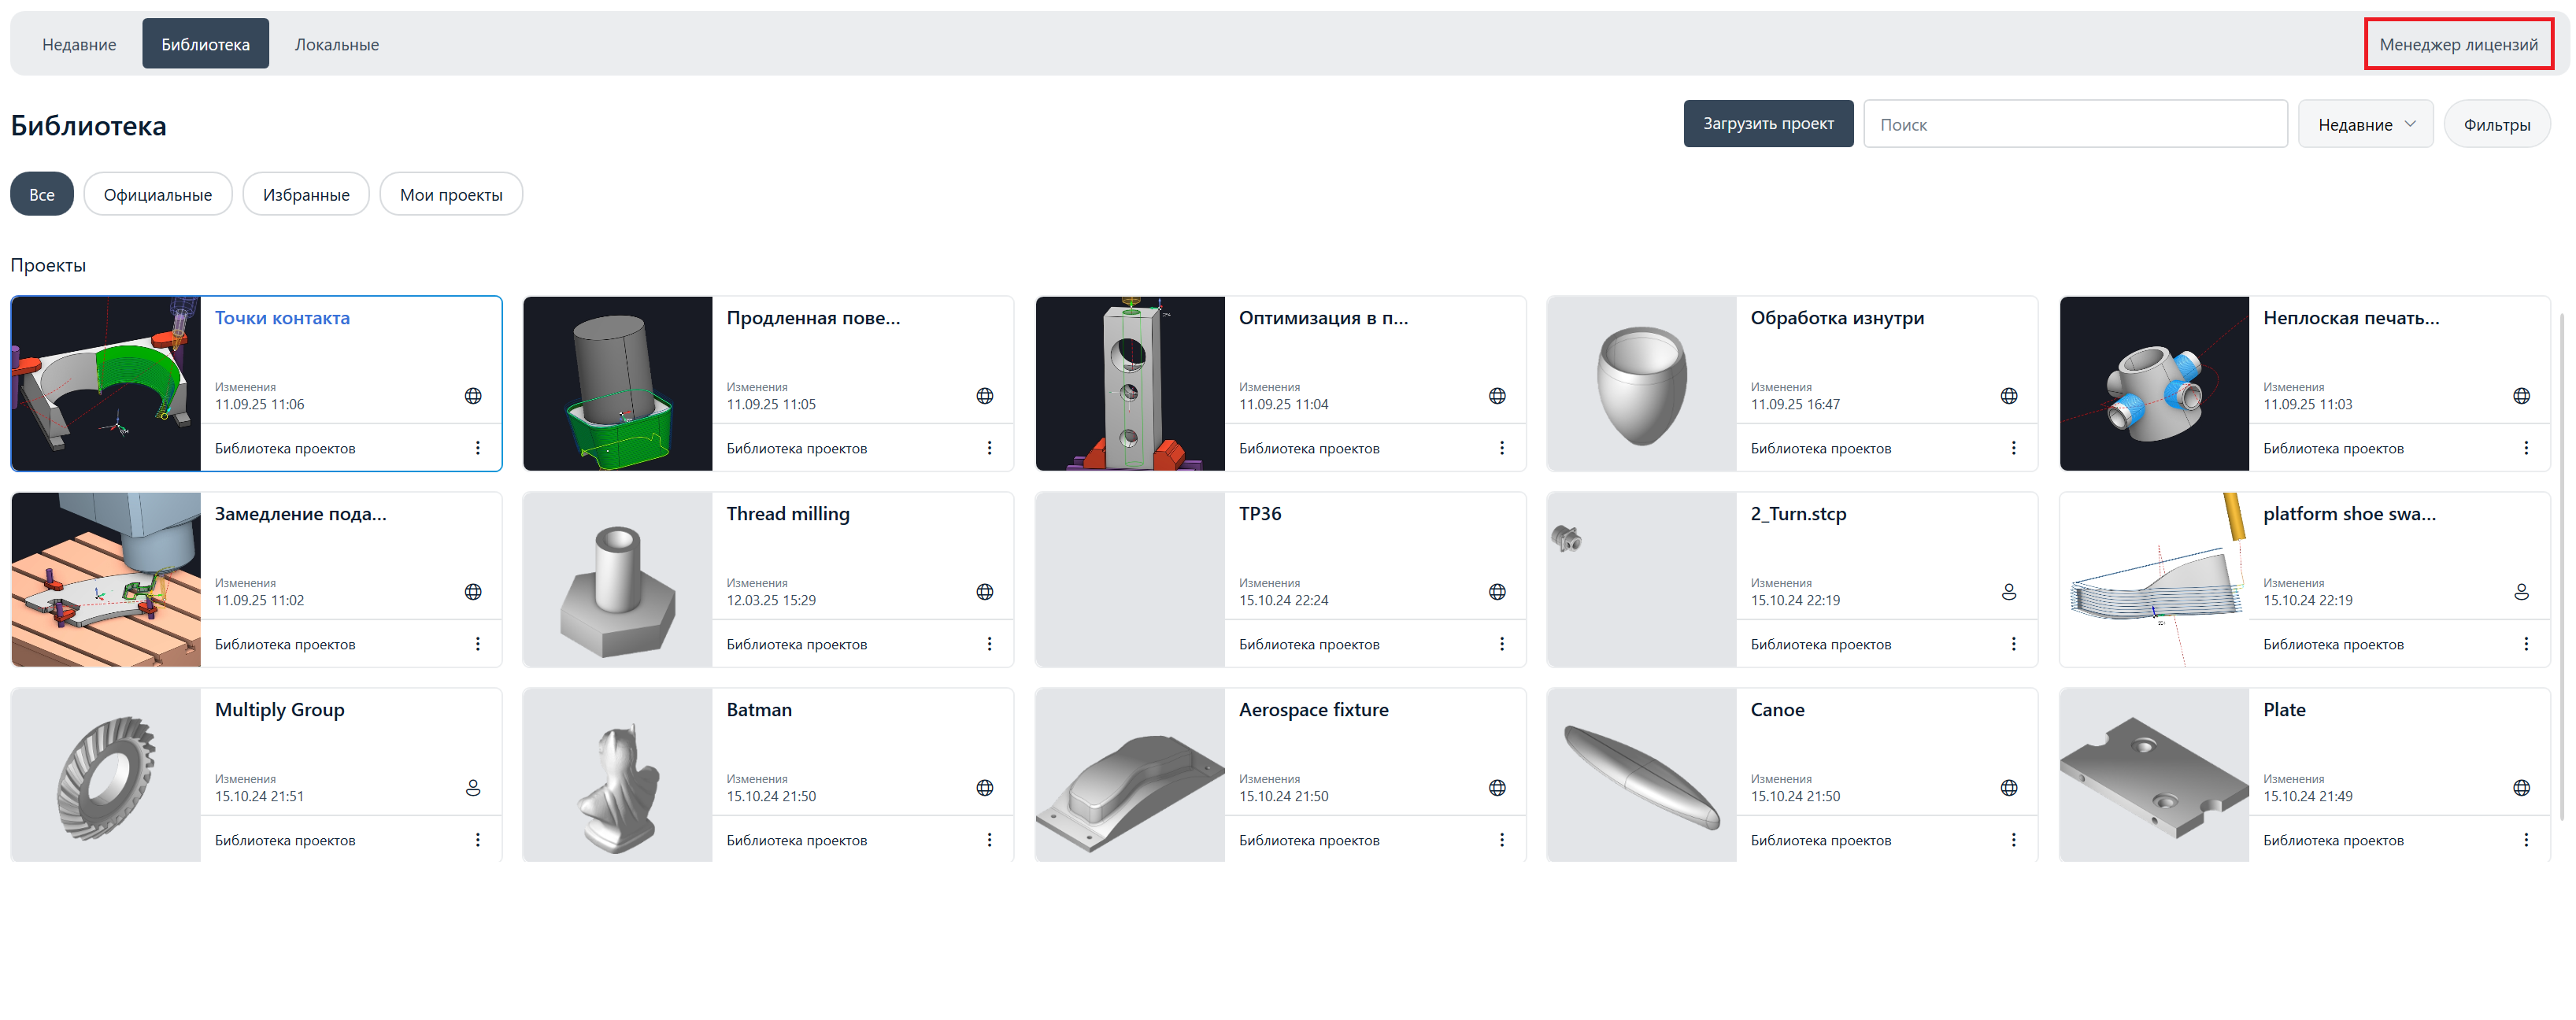Open the Фильтры panel
The width and height of the screenshot is (2576, 1020).
(2496, 124)
